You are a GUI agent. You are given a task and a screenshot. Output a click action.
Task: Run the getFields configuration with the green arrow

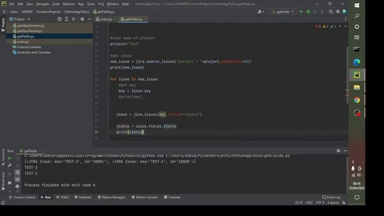tap(301, 11)
